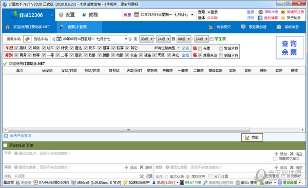Click the 登录12306 user icon
The height and width of the screenshot is (188, 308).
click(14, 15)
